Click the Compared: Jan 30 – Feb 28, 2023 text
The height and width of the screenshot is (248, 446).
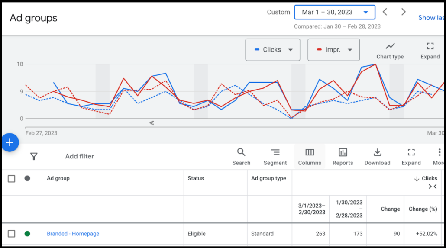point(337,26)
